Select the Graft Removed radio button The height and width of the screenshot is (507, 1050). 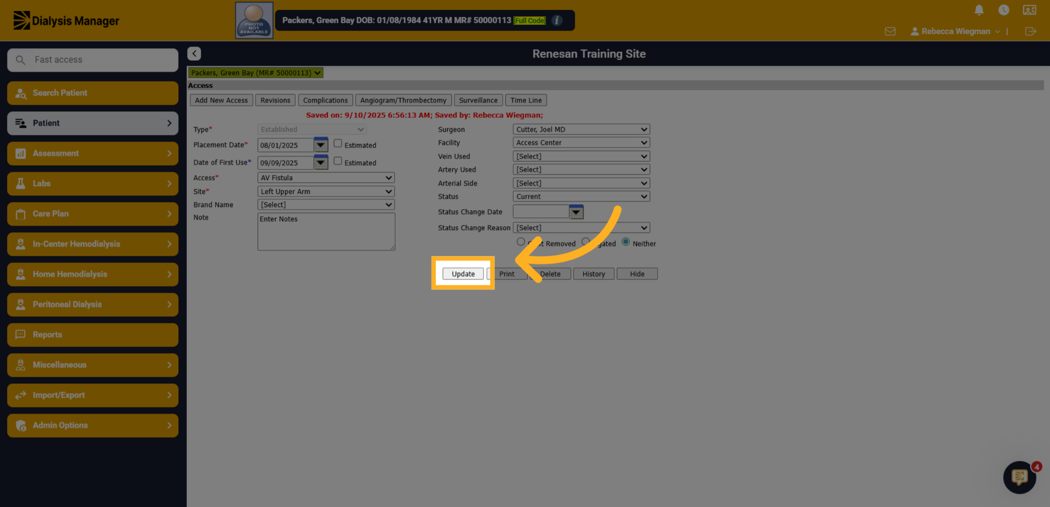click(x=521, y=242)
